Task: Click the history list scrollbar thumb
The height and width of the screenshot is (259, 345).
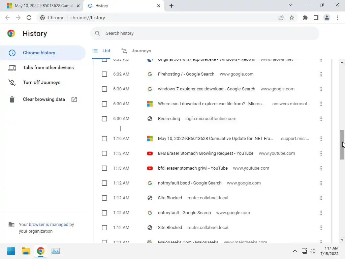Action: [342, 145]
